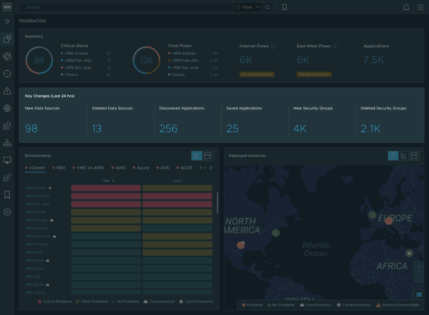Click the info icon next to East-West Flows
Image resolution: width=429 pixels, height=315 pixels.
[x=335, y=46]
